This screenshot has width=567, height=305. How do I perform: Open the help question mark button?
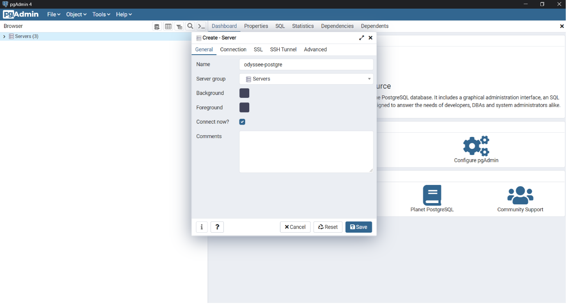[217, 227]
